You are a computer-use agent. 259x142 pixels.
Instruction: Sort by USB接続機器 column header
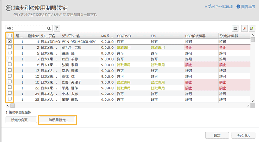pos(201,36)
